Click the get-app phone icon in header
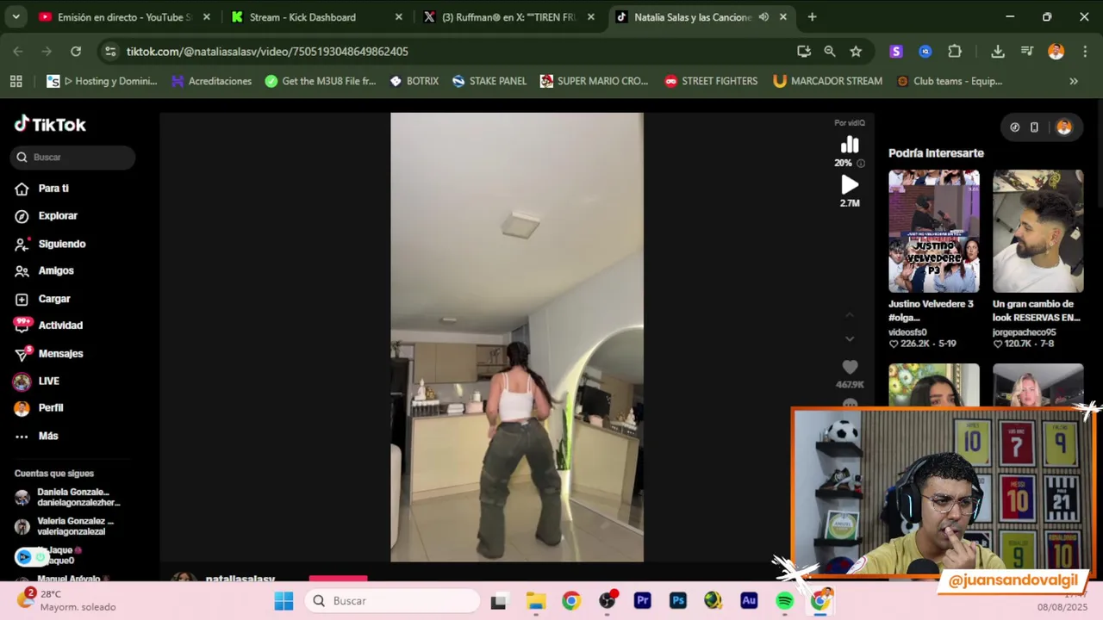The image size is (1103, 620). point(1034,127)
